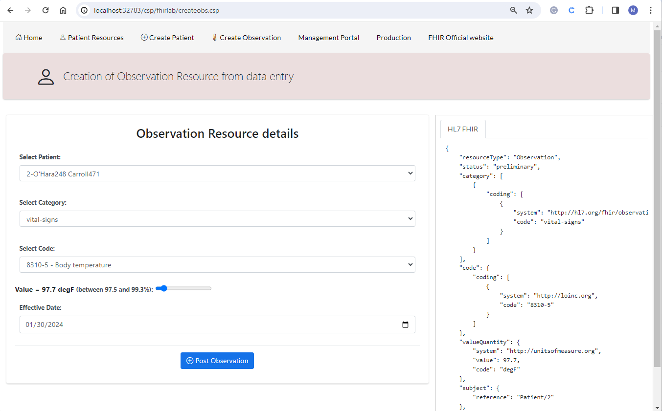
Task: Bookmark this page with the star icon
Action: coord(529,10)
